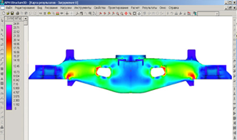Click the up arrow above the legend scrollbar
Image resolution: width=237 pixels, height=140 pixels.
pyautogui.click(x=26, y=18)
